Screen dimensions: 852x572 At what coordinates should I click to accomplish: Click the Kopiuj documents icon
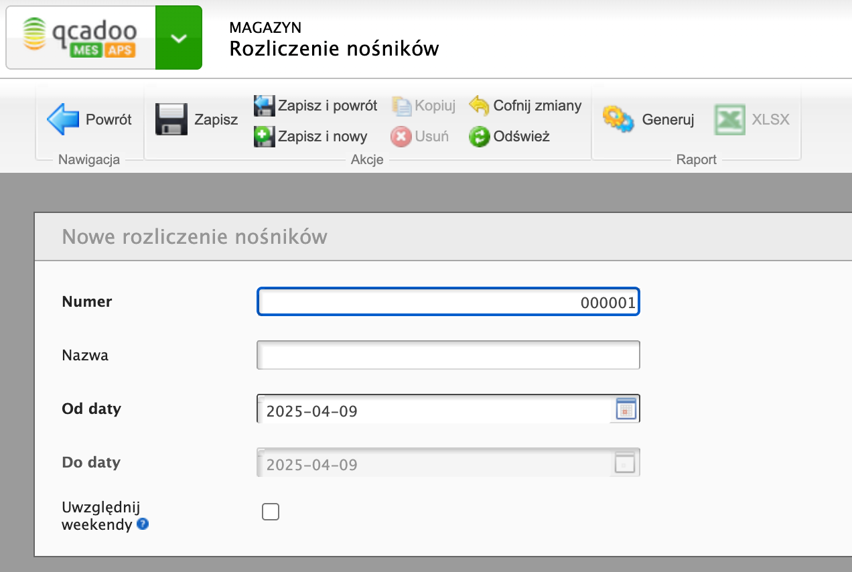click(401, 106)
